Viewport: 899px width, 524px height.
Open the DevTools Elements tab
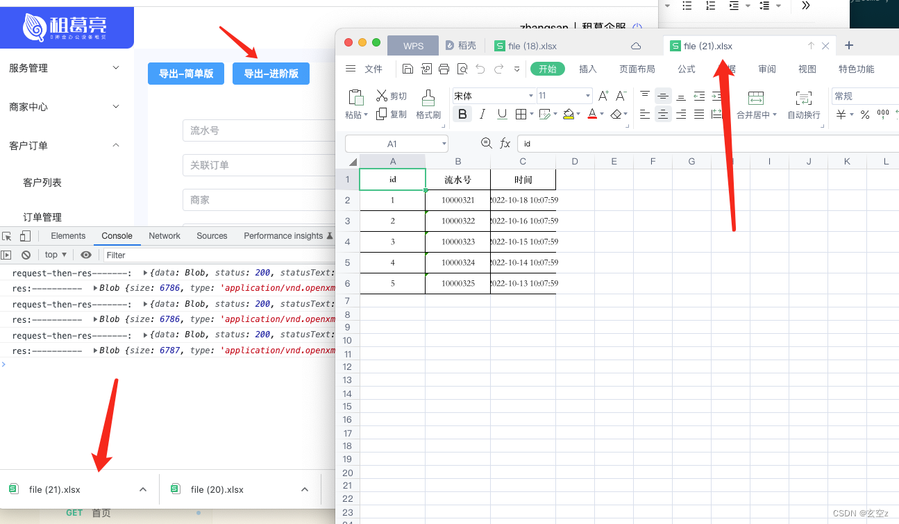point(68,236)
